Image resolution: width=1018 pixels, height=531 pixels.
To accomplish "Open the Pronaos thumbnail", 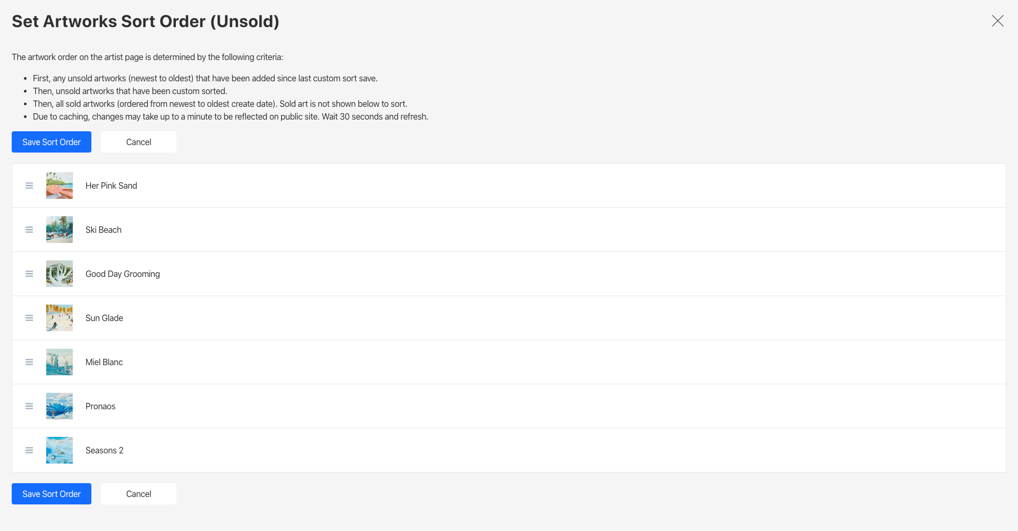I will (x=59, y=406).
